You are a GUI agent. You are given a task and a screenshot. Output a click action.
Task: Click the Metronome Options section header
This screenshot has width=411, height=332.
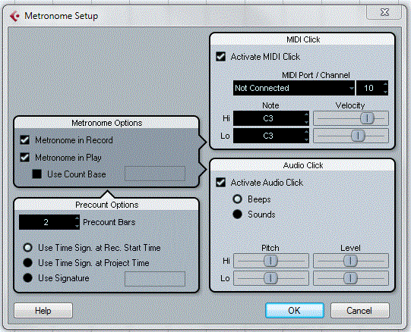point(106,123)
